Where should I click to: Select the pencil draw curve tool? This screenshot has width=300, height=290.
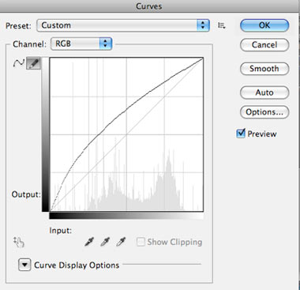point(33,63)
